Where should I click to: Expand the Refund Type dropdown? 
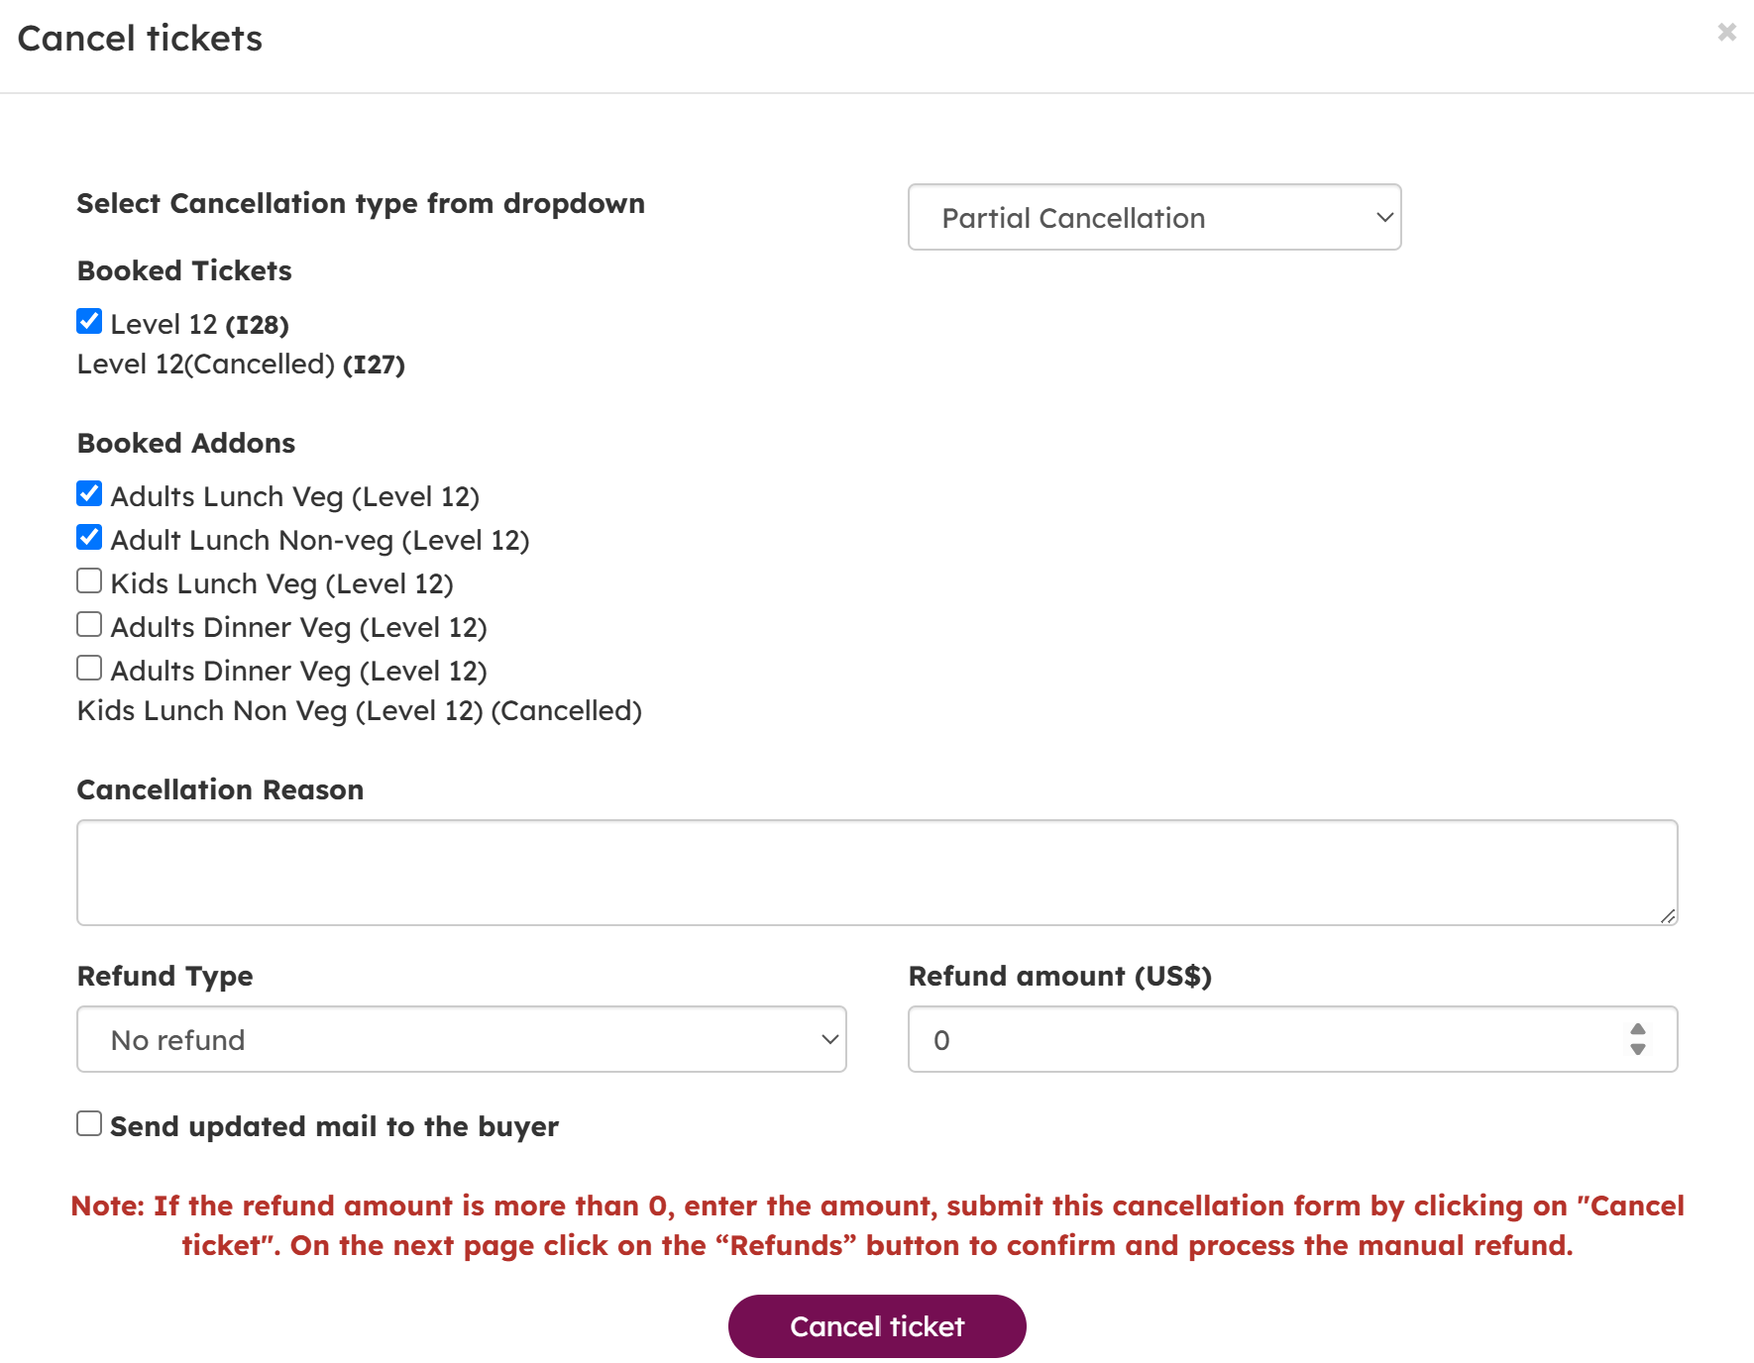461,1039
